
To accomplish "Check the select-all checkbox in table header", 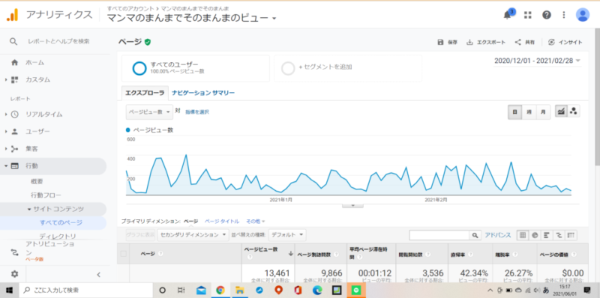I will [x=123, y=254].
